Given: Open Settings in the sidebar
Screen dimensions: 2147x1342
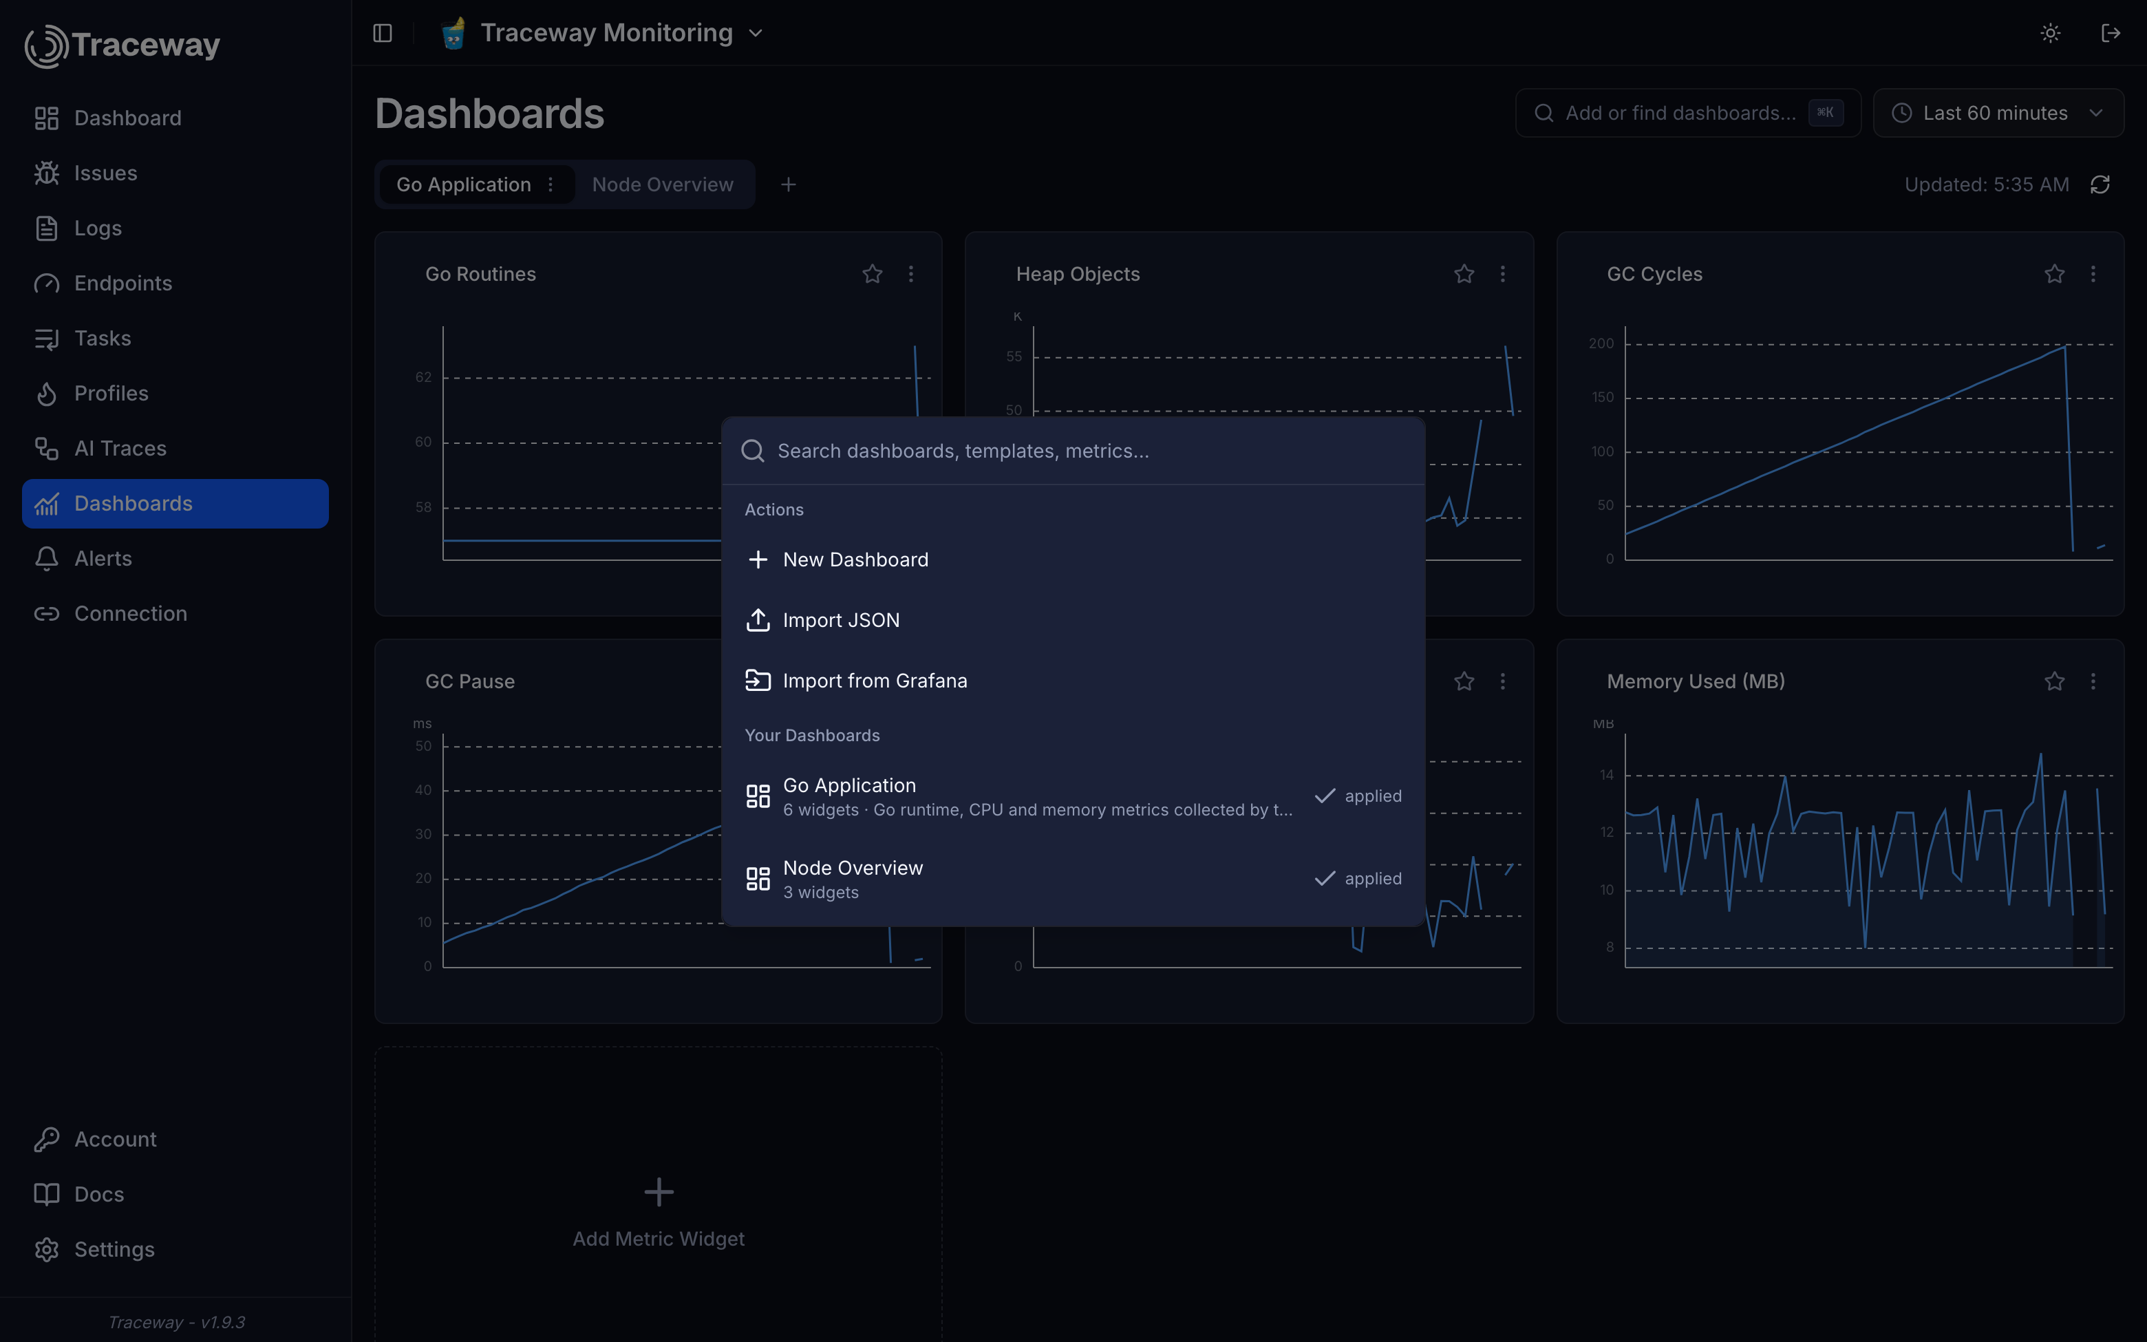Looking at the screenshot, I should click(175, 1249).
